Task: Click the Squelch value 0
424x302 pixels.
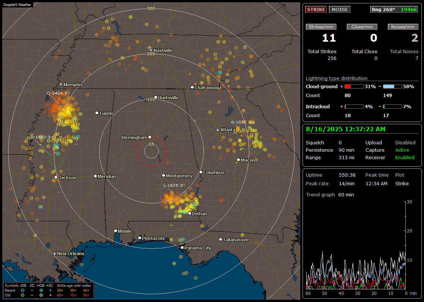Action: [x=340, y=142]
